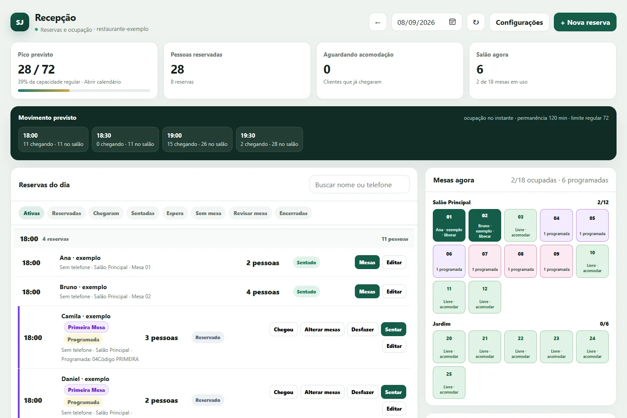The height and width of the screenshot is (418, 627).
Task: Mark Daniel as Chegou
Action: click(x=283, y=392)
